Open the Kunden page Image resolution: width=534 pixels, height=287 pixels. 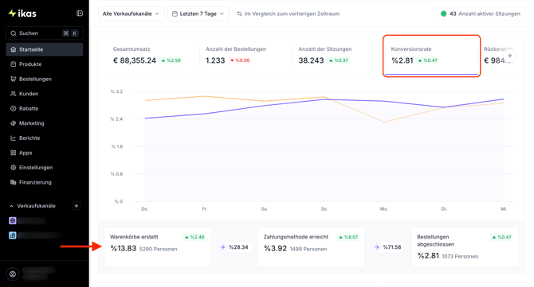coord(45,94)
